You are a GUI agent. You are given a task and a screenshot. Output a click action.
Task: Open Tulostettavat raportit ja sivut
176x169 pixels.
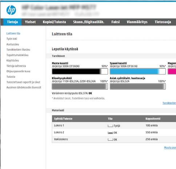pos(23,82)
